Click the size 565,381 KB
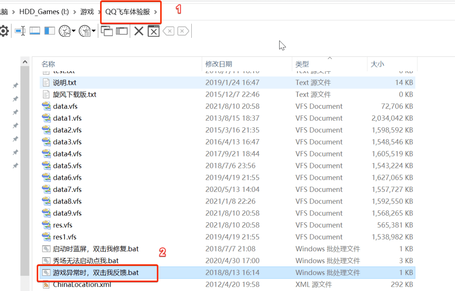The image size is (455, 291). point(395,225)
